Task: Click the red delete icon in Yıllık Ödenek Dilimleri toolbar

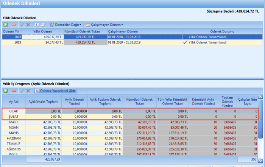Action: coord(14,25)
